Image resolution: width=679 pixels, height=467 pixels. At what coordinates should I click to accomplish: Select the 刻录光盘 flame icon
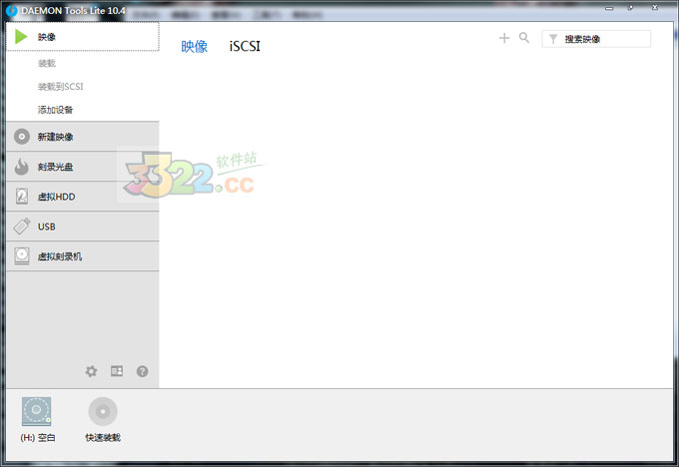pyautogui.click(x=22, y=167)
